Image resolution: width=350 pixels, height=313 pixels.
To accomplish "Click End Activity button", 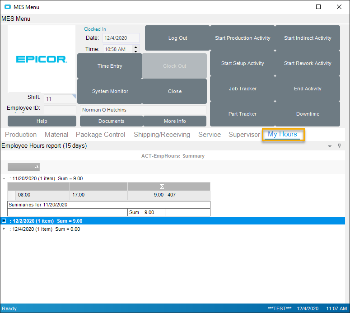I will point(308,89).
